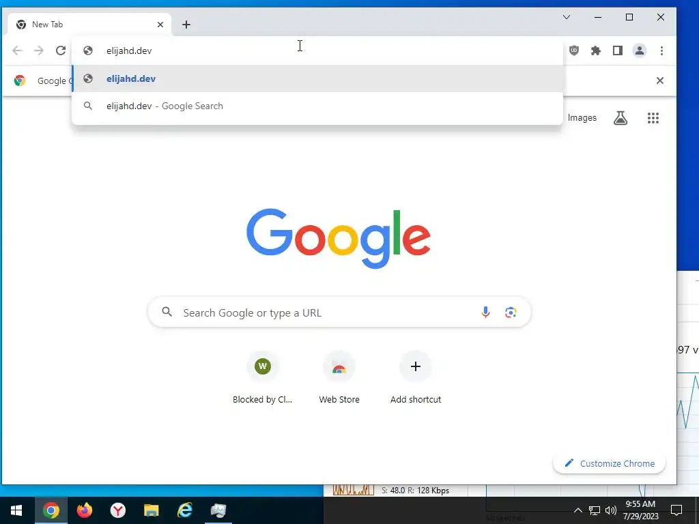699x524 pixels.
Task: Launch Firefox from the taskbar
Action: (84, 510)
